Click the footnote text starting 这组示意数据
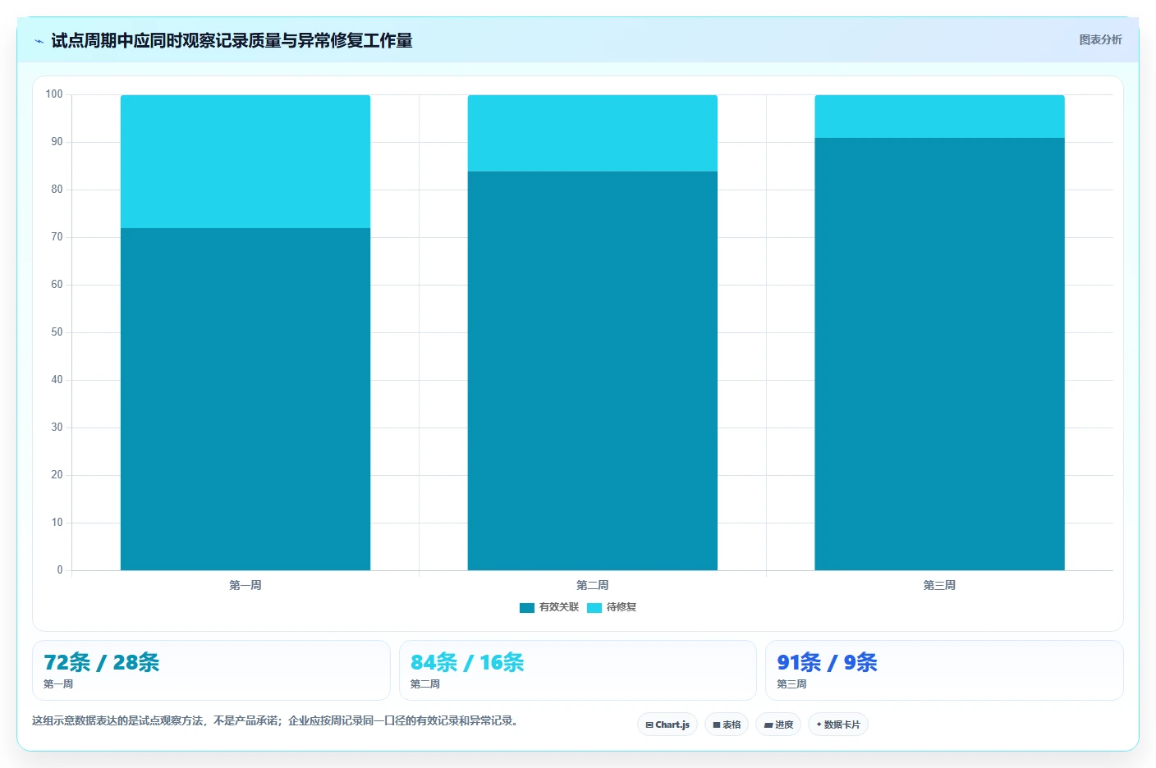 pos(276,721)
